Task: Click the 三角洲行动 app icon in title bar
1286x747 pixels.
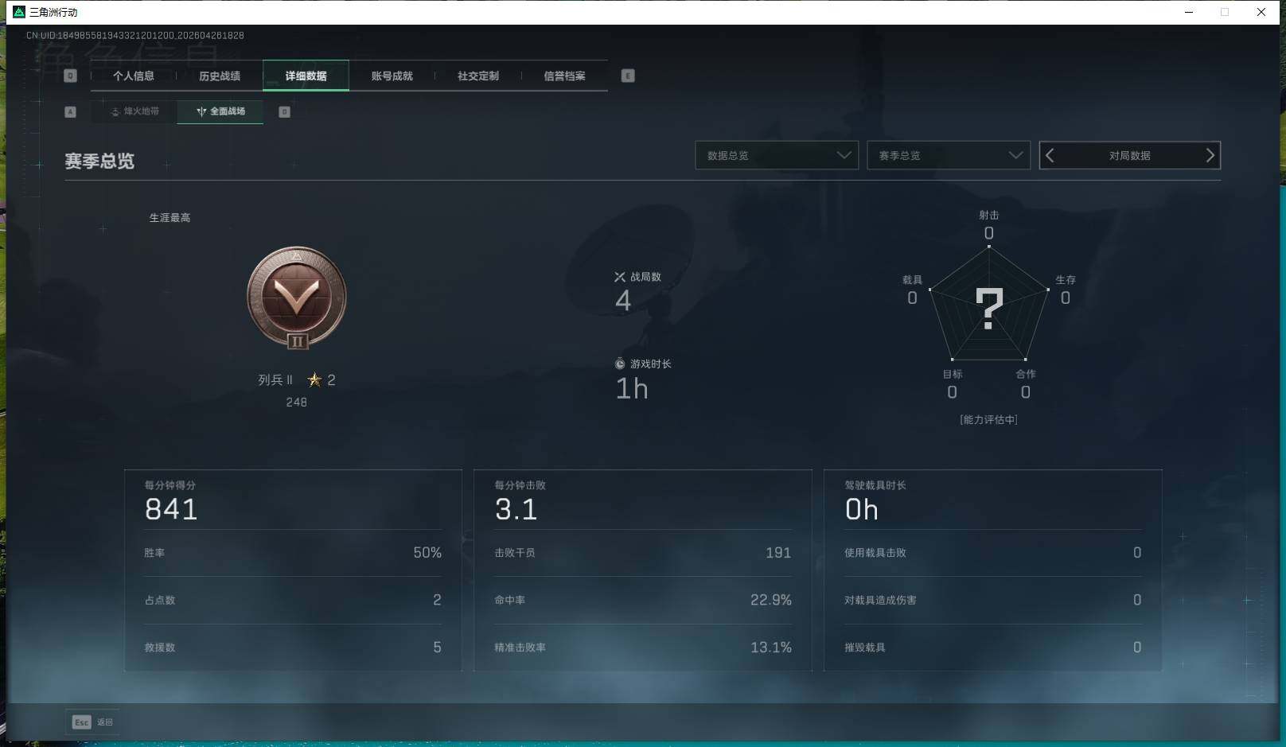Action: click(x=19, y=12)
